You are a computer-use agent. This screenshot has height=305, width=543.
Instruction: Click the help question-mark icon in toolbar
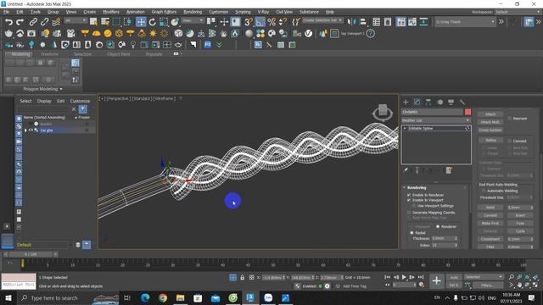[370, 33]
